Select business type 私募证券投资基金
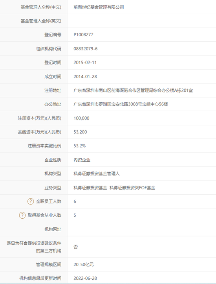The height and width of the screenshot is (284, 216). click(x=90, y=188)
